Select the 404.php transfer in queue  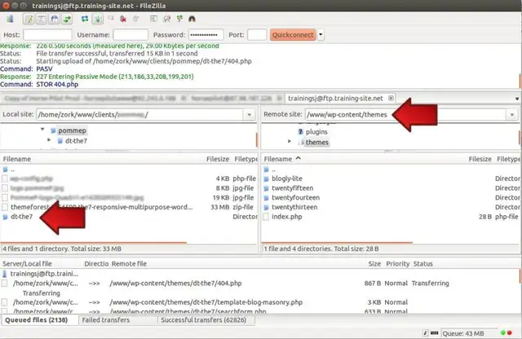[259, 283]
